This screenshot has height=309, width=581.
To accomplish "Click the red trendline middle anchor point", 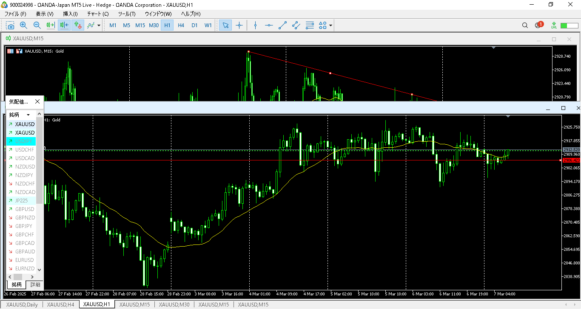I will [330, 73].
